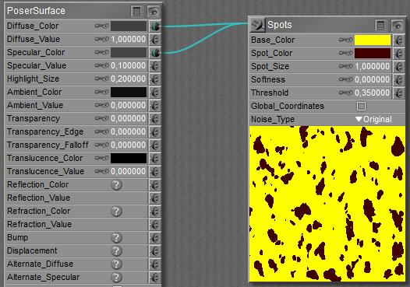Click the Diffuse_Color connected plug icon

point(155,26)
